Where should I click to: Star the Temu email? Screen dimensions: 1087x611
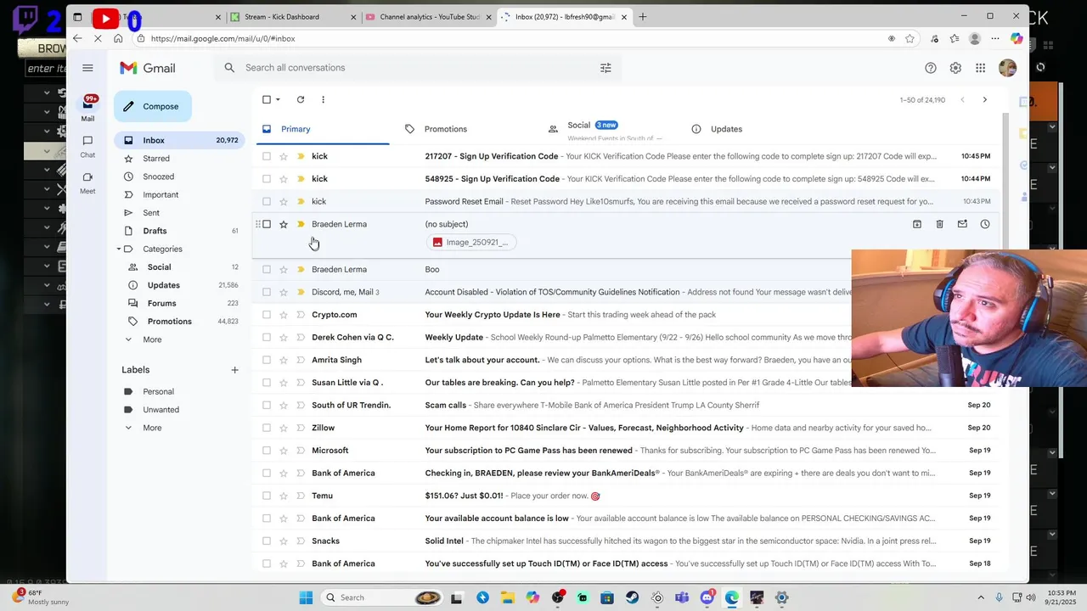[284, 496]
